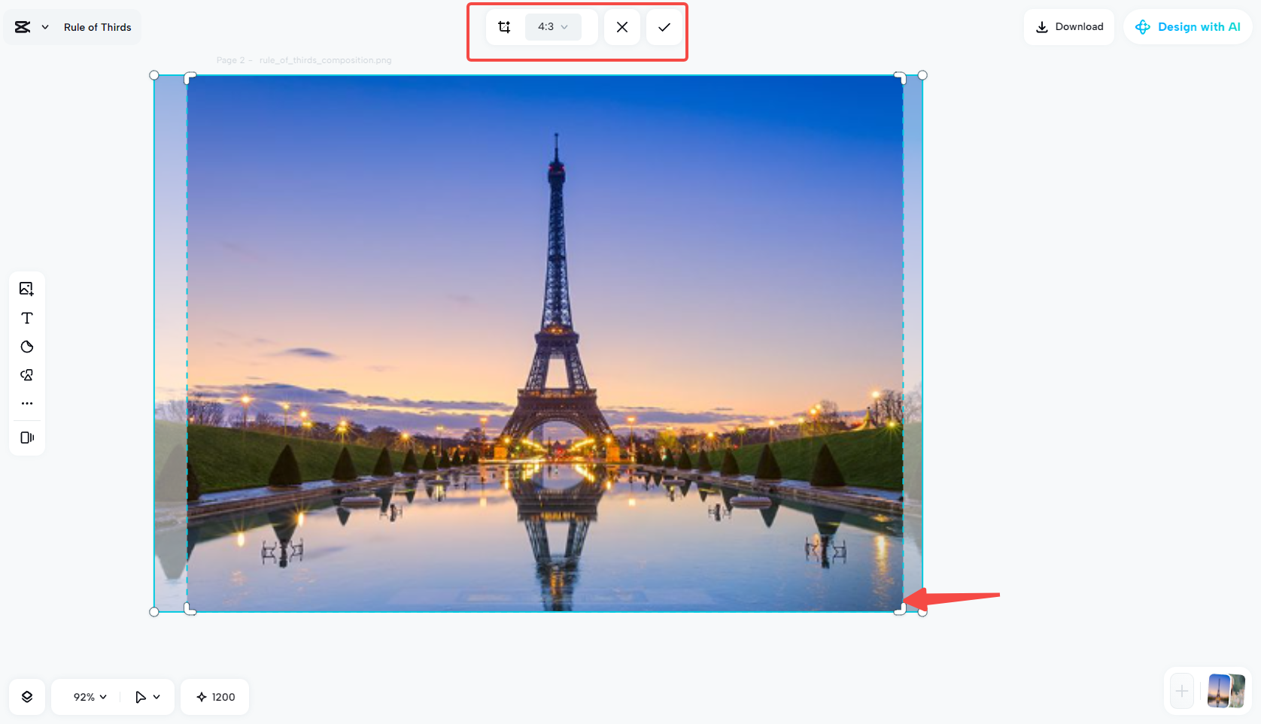
Task: Click the project title Rule of Thirds
Action: pyautogui.click(x=98, y=26)
